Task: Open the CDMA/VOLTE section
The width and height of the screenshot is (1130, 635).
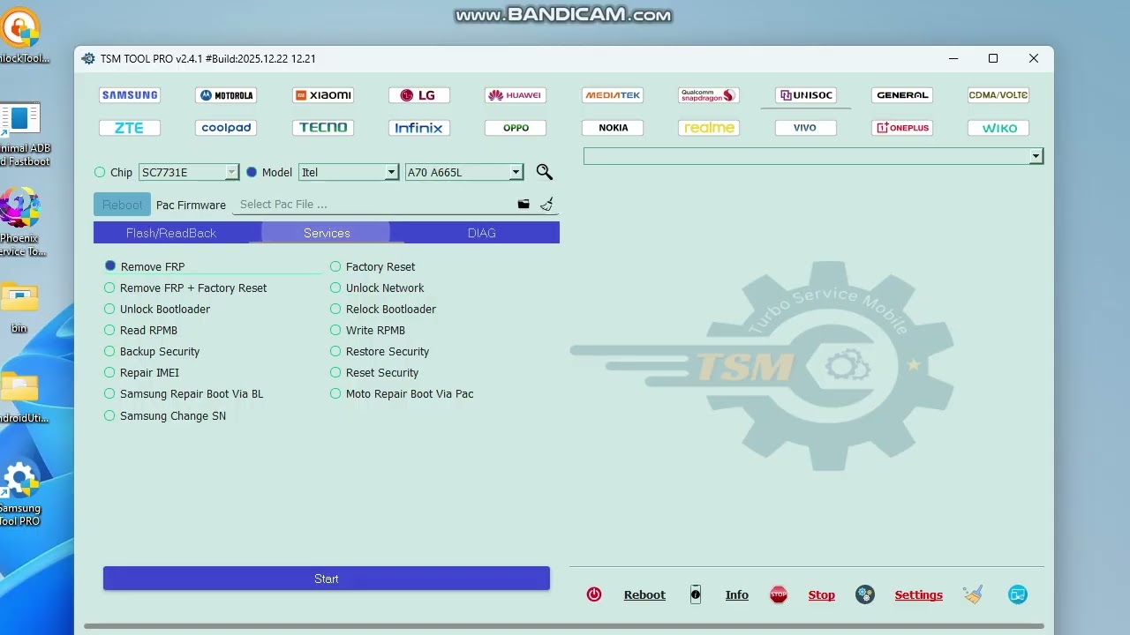Action: point(998,95)
